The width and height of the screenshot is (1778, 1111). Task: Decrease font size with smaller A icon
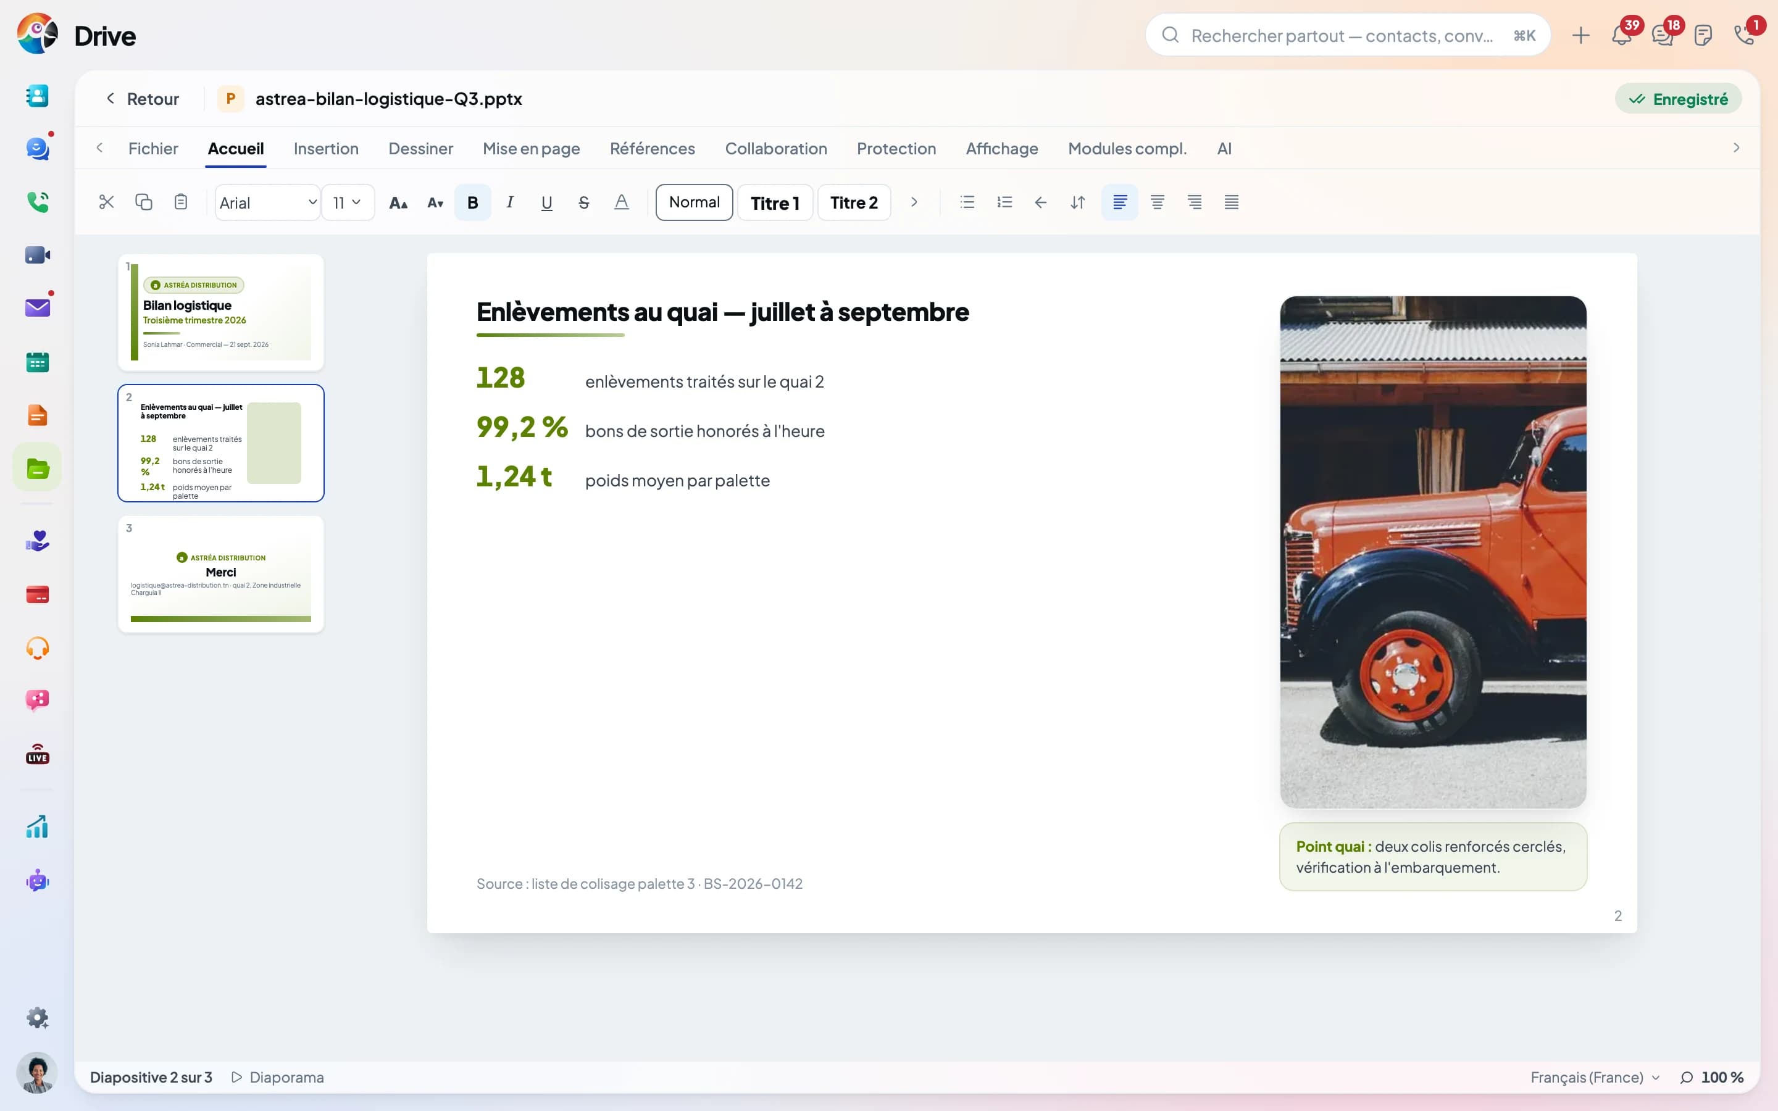tap(435, 203)
